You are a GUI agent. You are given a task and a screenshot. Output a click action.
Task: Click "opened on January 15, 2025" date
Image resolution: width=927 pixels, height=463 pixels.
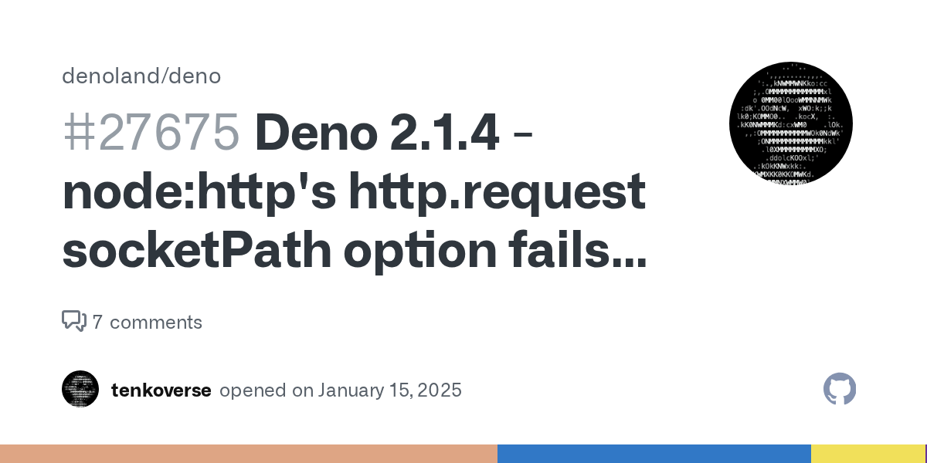click(x=341, y=390)
